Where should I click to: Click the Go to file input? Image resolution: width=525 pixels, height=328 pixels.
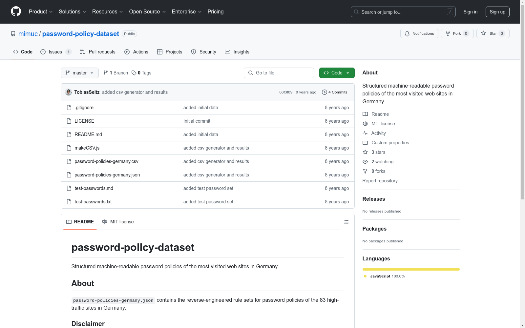click(279, 73)
